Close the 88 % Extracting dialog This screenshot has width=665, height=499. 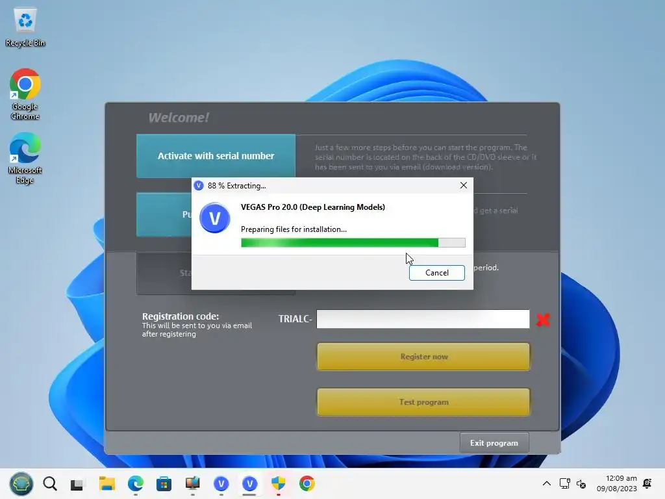(x=464, y=185)
